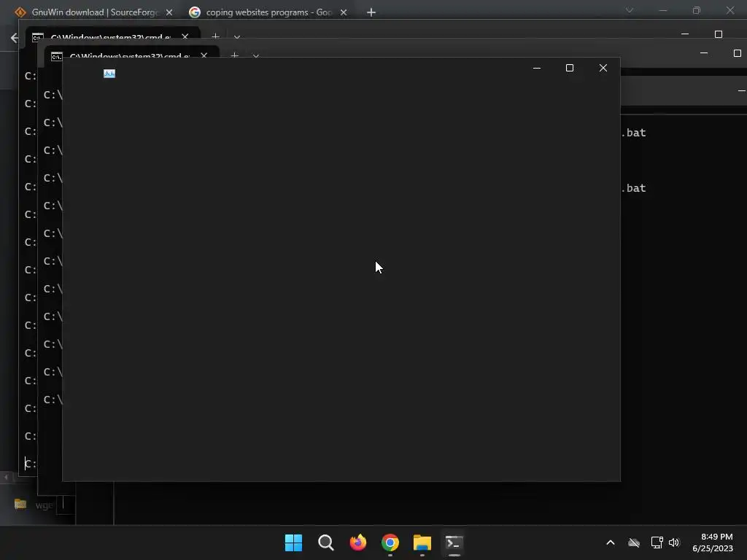747x560 pixels.
Task: Open taskbar Search
Action: coord(326,542)
